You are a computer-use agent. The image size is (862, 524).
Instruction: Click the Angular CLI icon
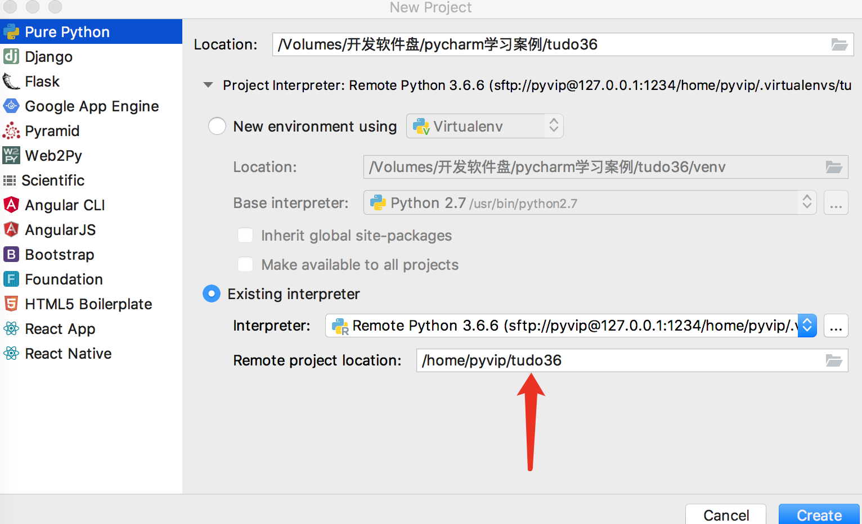click(x=11, y=205)
